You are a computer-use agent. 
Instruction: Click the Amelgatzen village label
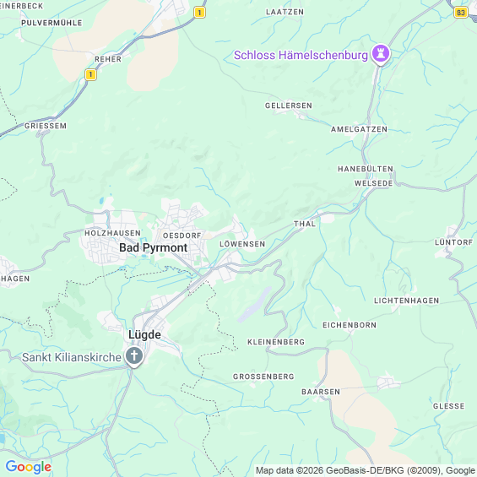click(x=359, y=129)
